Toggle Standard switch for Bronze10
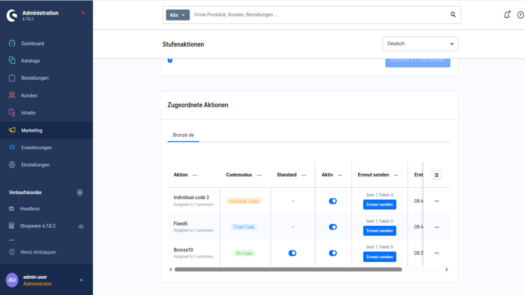The height and width of the screenshot is (295, 525). coord(292,253)
